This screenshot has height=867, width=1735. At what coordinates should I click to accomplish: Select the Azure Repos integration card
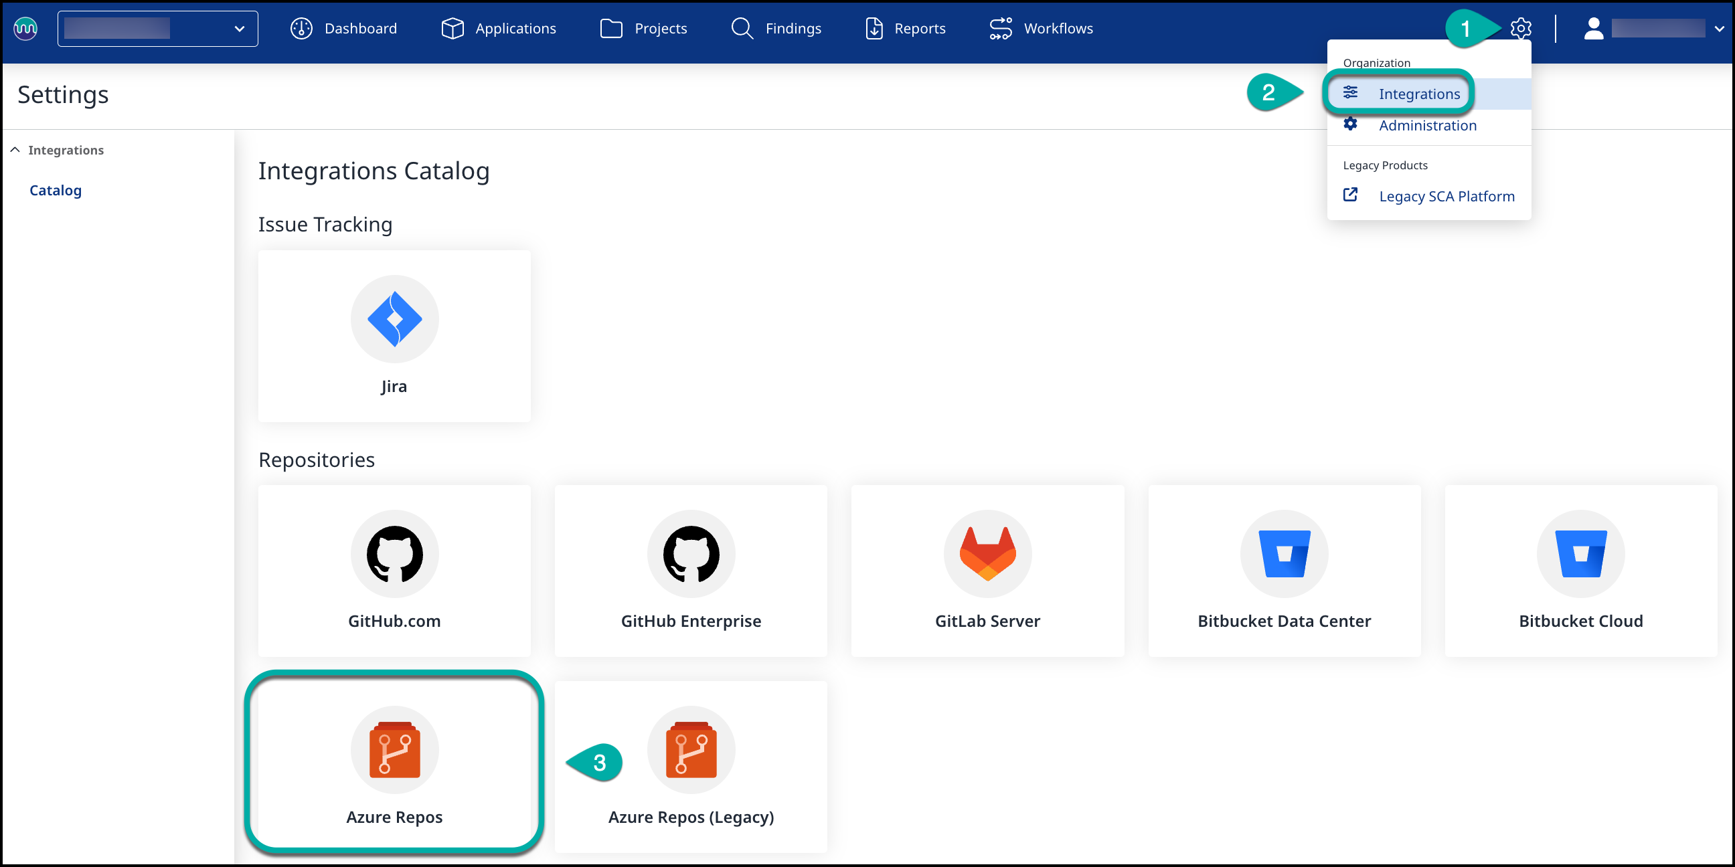click(x=394, y=766)
